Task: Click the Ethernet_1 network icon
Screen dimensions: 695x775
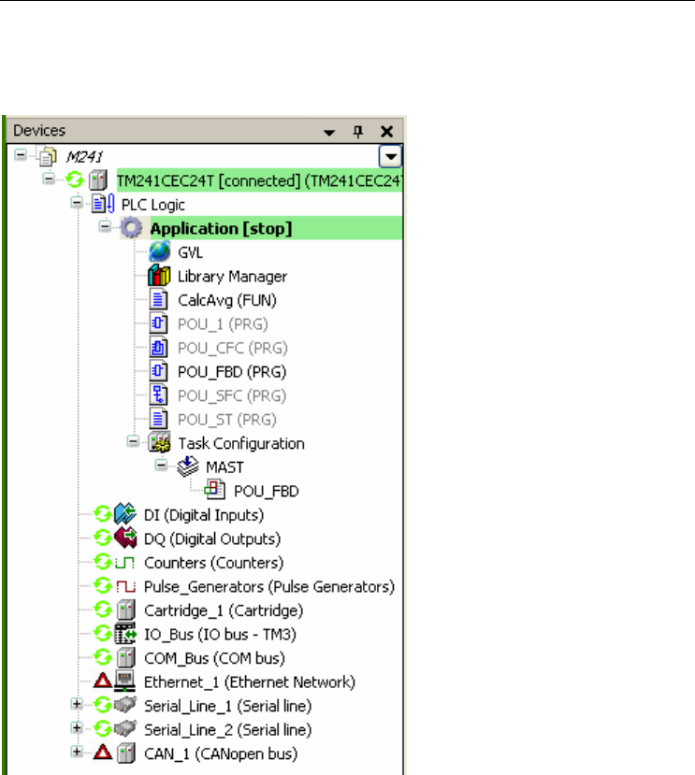Action: tap(125, 682)
